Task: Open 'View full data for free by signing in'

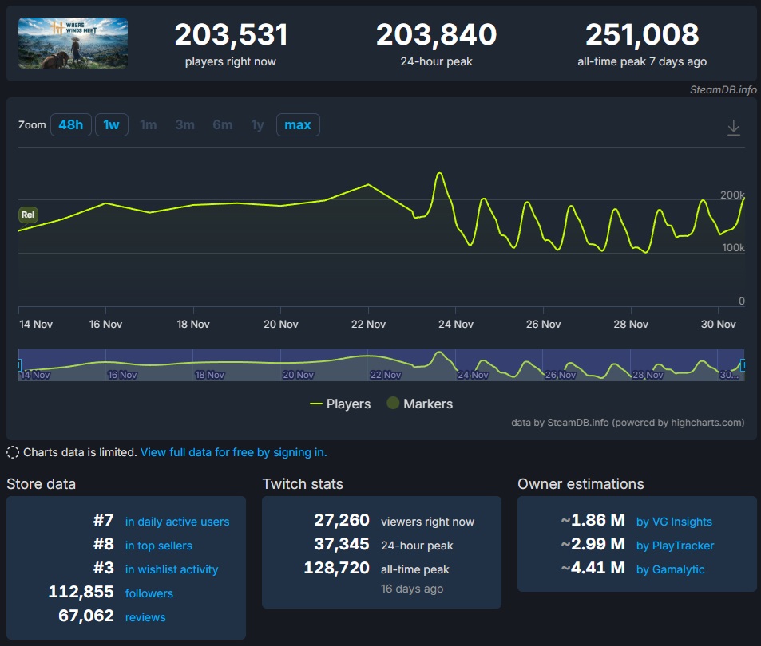Action: pos(233,452)
